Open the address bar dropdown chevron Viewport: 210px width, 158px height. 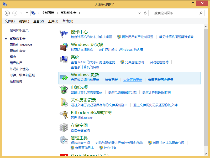139,13
